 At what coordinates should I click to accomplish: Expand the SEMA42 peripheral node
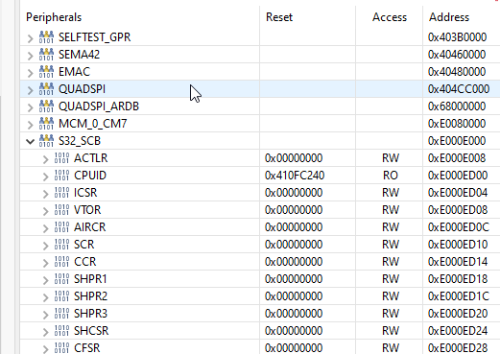point(30,56)
